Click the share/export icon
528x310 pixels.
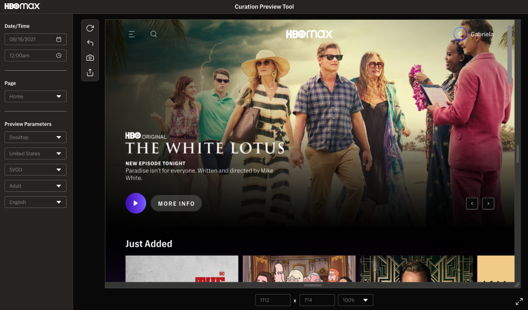[x=90, y=73]
